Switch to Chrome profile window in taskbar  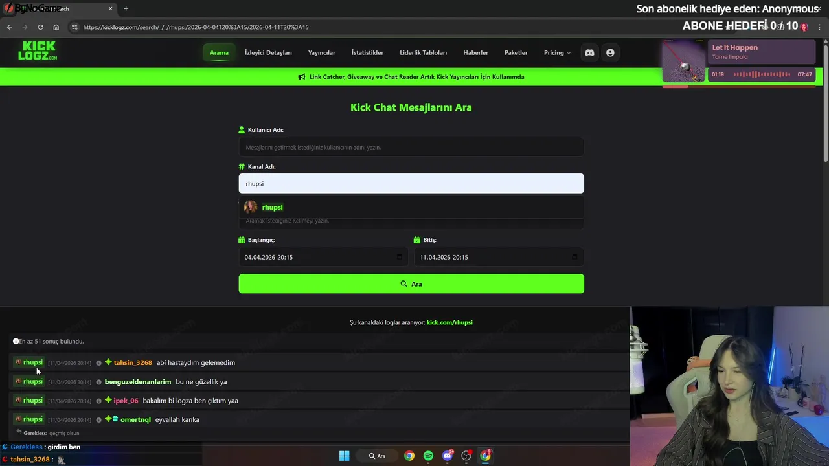[486, 456]
